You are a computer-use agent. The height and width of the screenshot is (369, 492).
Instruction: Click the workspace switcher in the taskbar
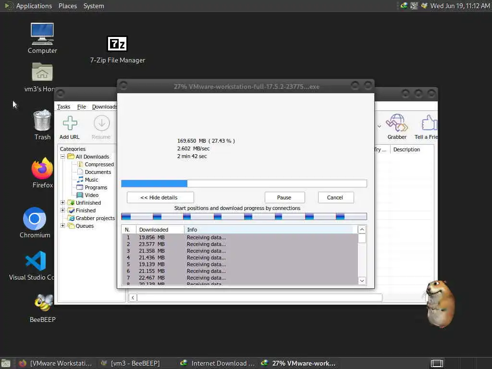coord(437,363)
